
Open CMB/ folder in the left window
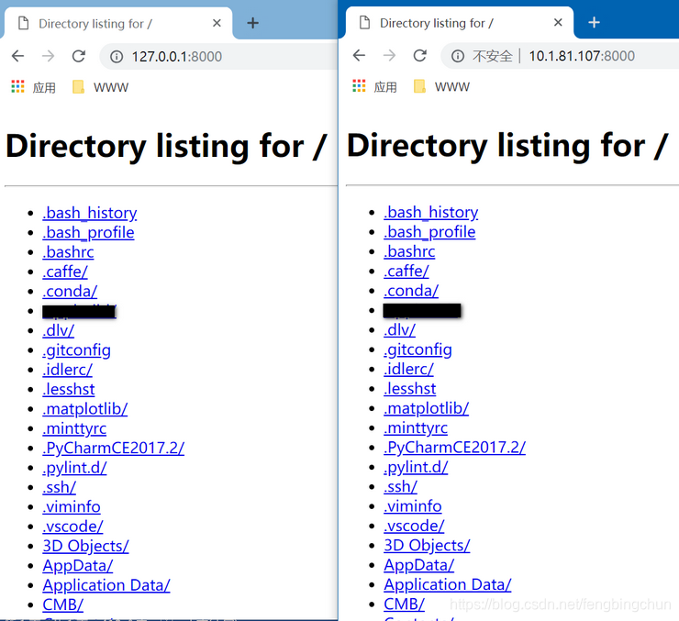[x=62, y=605]
